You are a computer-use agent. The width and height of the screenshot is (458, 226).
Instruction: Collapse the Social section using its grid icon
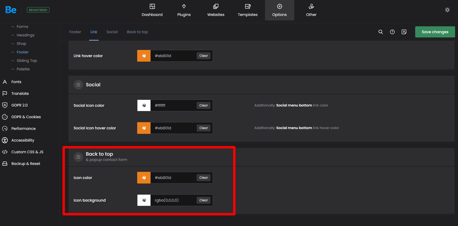tap(78, 85)
